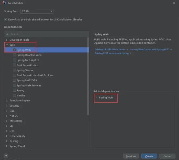Collapse the Web category

pyautogui.click(x=7, y=45)
